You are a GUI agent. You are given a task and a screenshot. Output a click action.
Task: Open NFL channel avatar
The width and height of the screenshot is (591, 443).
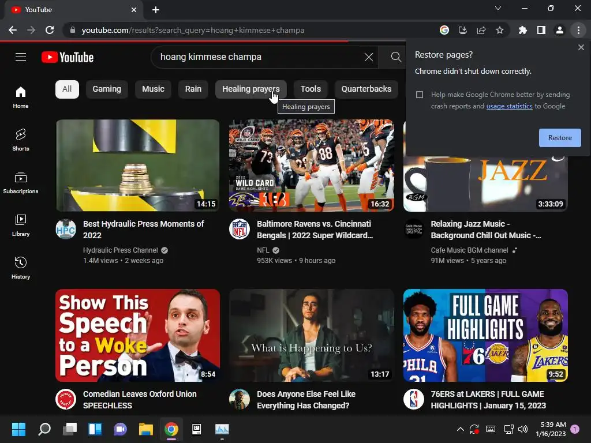point(240,229)
